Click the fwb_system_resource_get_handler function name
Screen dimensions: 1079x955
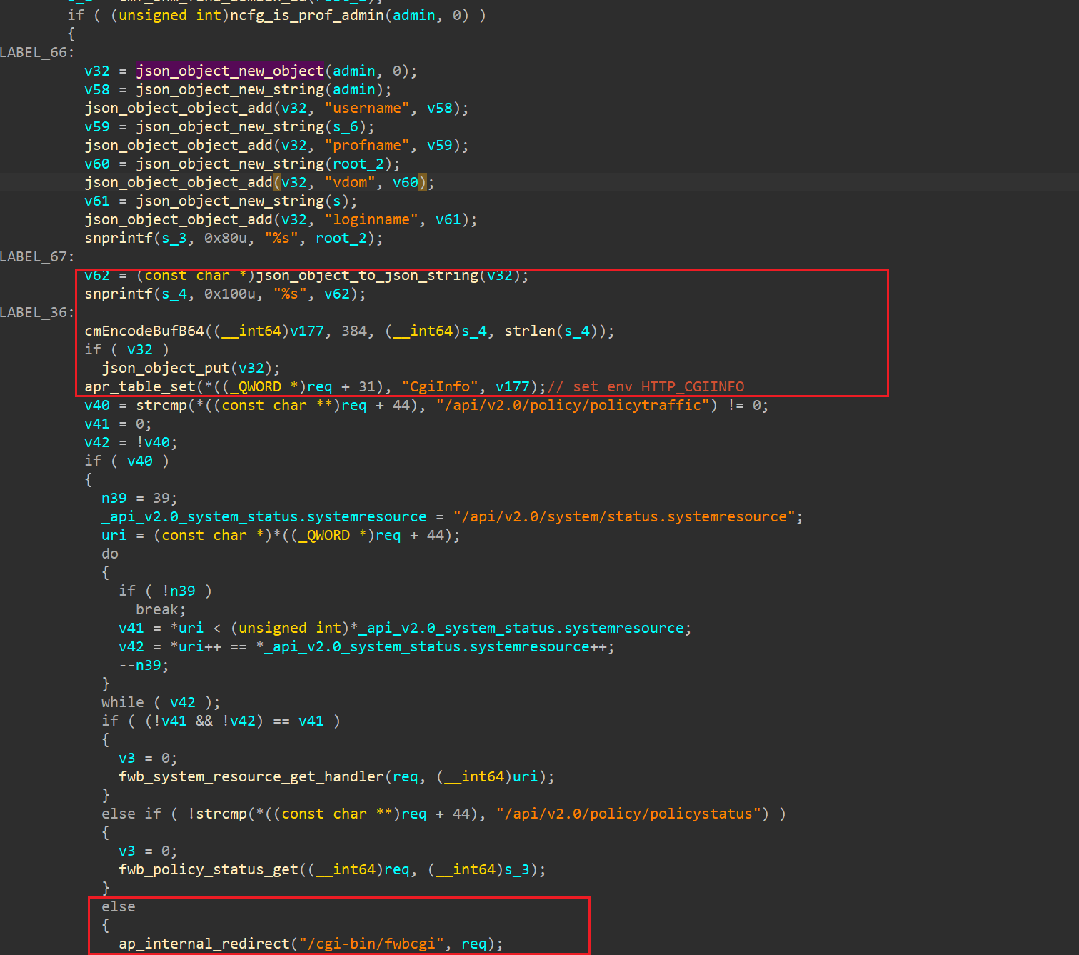coord(251,776)
